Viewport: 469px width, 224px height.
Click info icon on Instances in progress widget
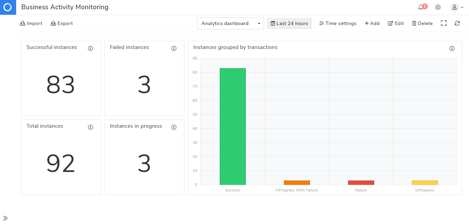pos(174,127)
